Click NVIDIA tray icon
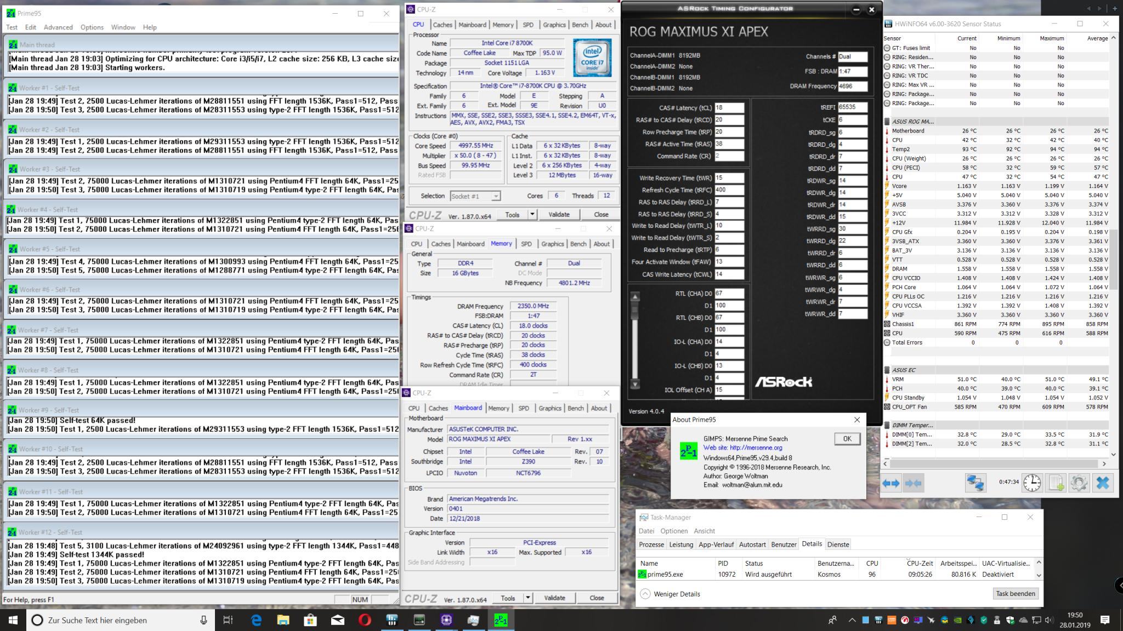 point(957,620)
